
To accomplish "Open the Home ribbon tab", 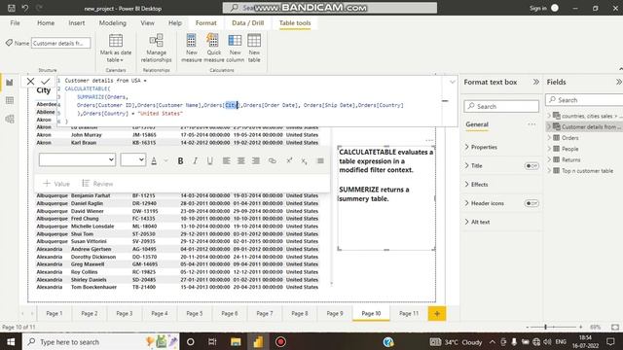I will pyautogui.click(x=46, y=23).
